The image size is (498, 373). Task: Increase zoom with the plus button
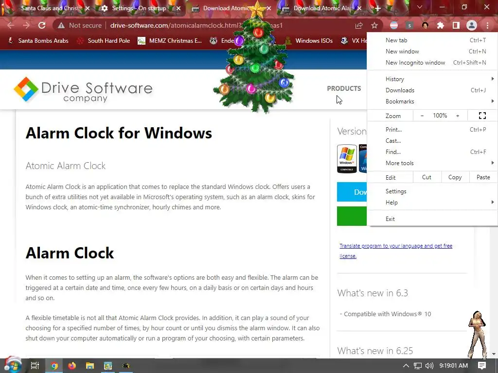click(x=458, y=116)
